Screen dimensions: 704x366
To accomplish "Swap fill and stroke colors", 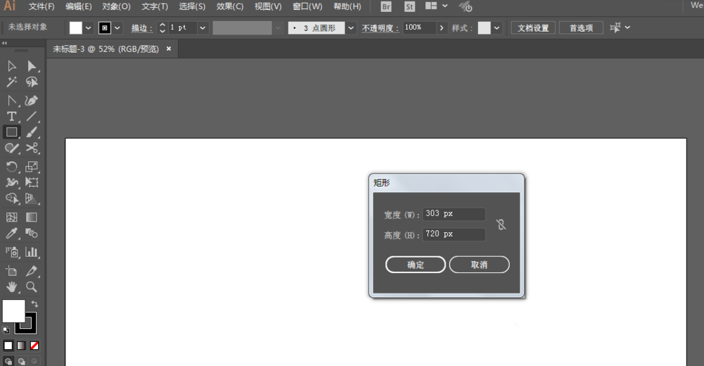I will tap(34, 304).
